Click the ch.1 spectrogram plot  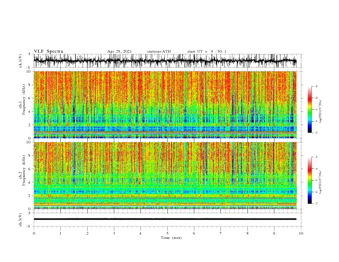(x=165, y=104)
